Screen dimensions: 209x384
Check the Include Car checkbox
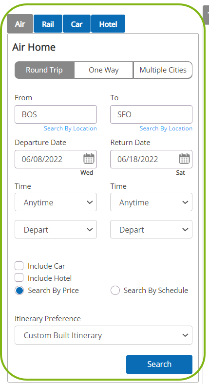coord(19,266)
